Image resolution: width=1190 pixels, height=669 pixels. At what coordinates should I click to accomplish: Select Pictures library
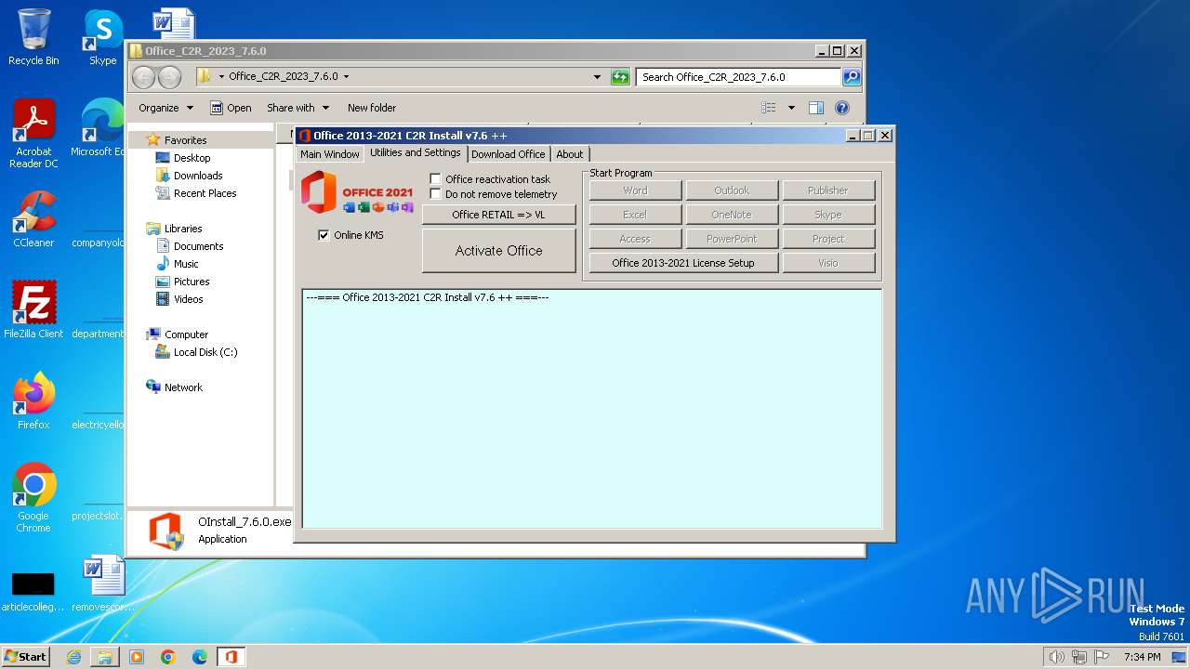click(x=192, y=282)
